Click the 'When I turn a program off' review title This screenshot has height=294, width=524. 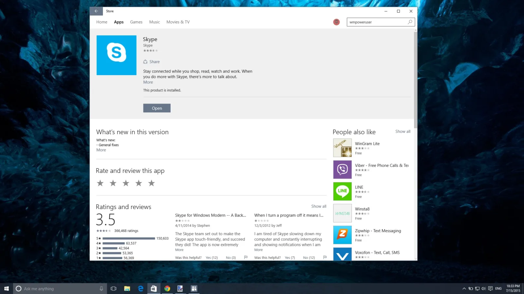289,215
